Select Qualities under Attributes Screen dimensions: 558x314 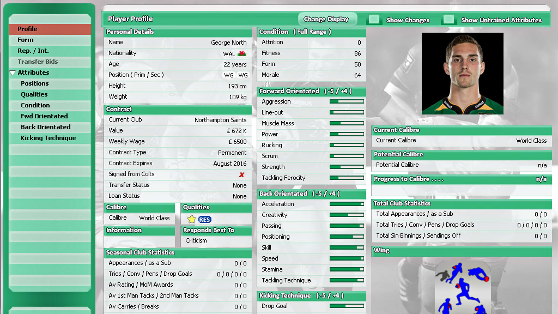(x=50, y=94)
